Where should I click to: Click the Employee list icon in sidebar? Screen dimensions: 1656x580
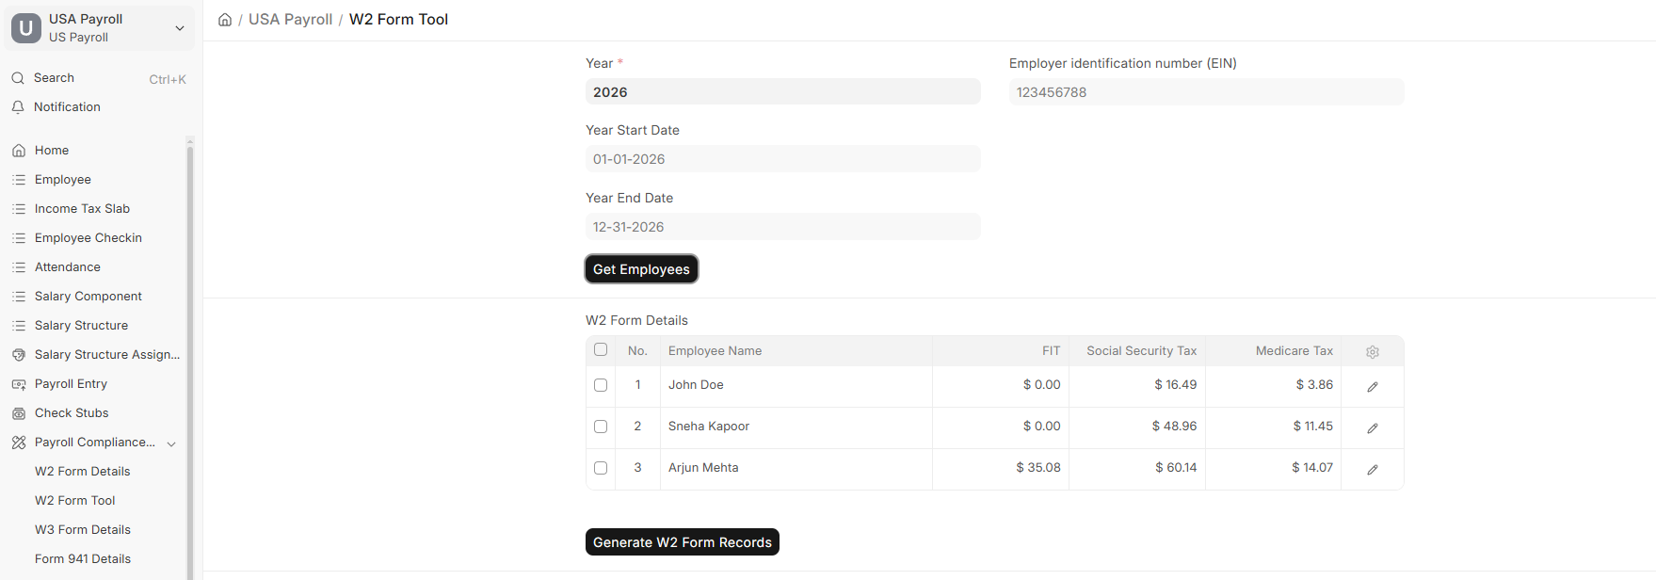pos(19,180)
